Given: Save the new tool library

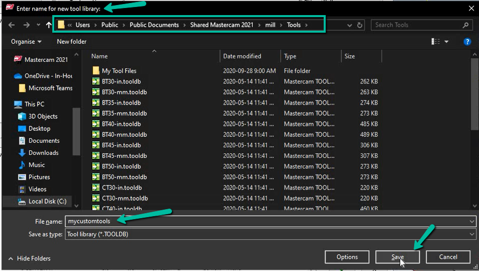Looking at the screenshot, I should pos(398,257).
